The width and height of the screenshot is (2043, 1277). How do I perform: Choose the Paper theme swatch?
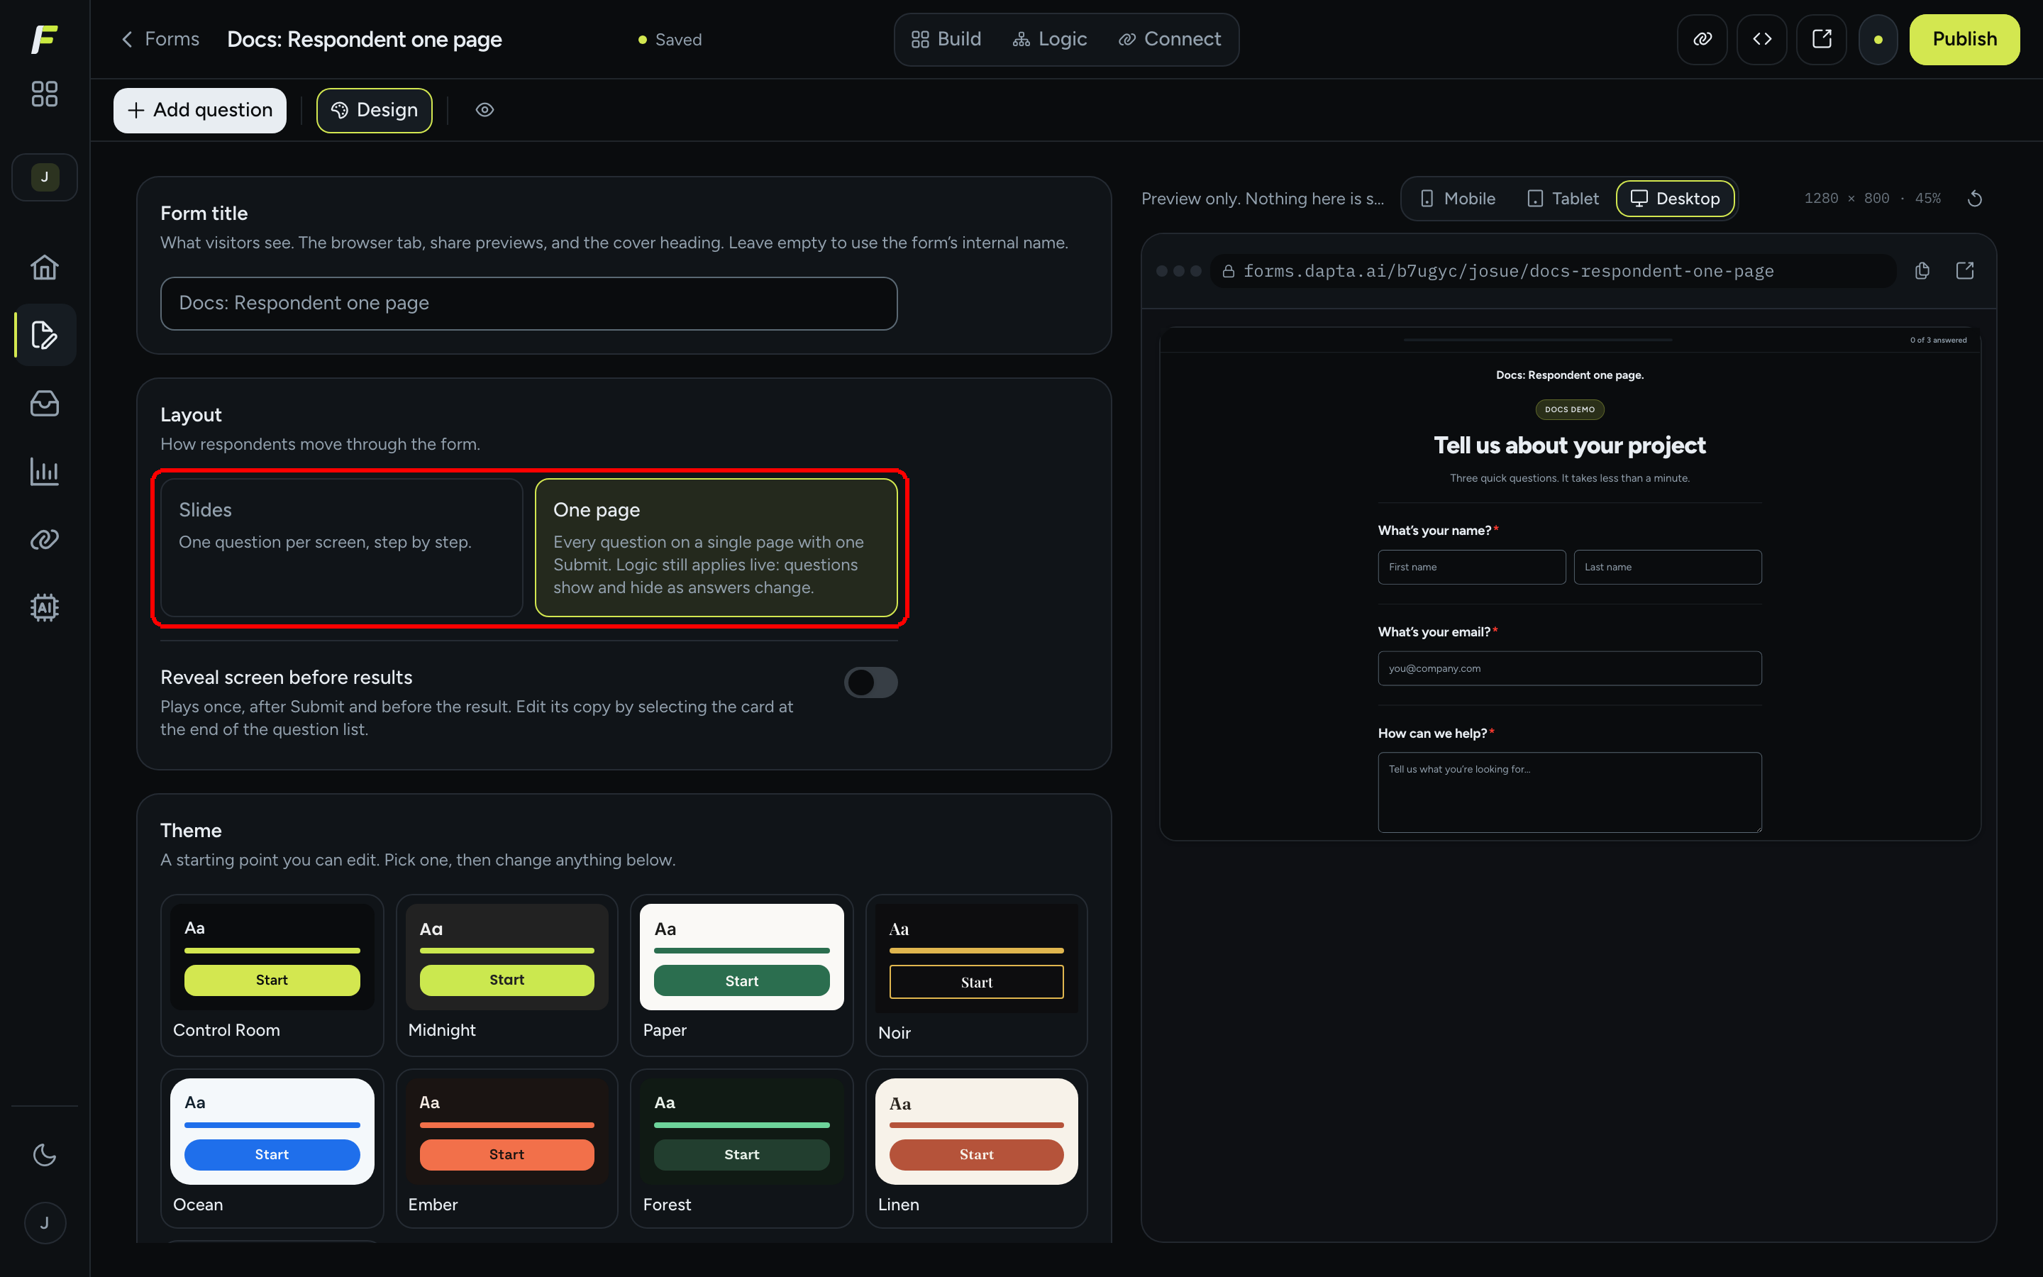[741, 975]
